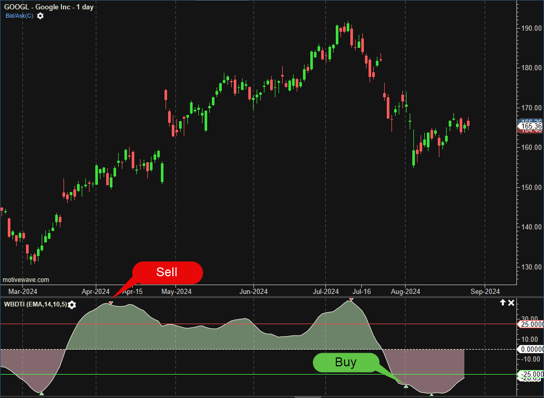
Task: Click Jun-2024 on the time axis
Action: pos(254,291)
